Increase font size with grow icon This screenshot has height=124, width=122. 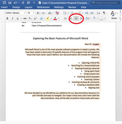38,13
